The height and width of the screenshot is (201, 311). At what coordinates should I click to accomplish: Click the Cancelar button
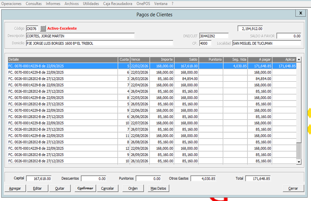107,188
